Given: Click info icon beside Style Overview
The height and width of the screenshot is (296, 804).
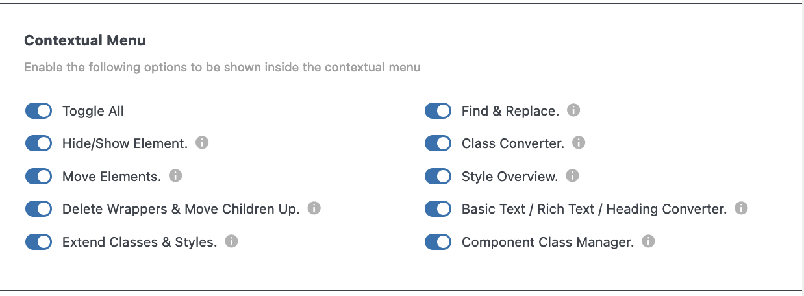Looking at the screenshot, I should pos(572,175).
